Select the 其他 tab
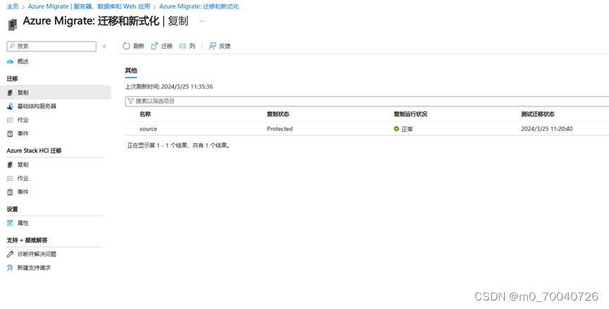The image size is (609, 309). (x=131, y=70)
